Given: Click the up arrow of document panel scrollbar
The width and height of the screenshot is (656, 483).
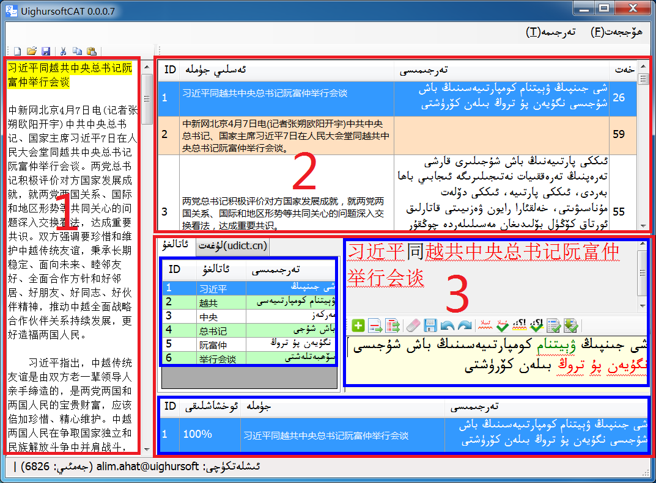Looking at the screenshot, I should [x=147, y=67].
